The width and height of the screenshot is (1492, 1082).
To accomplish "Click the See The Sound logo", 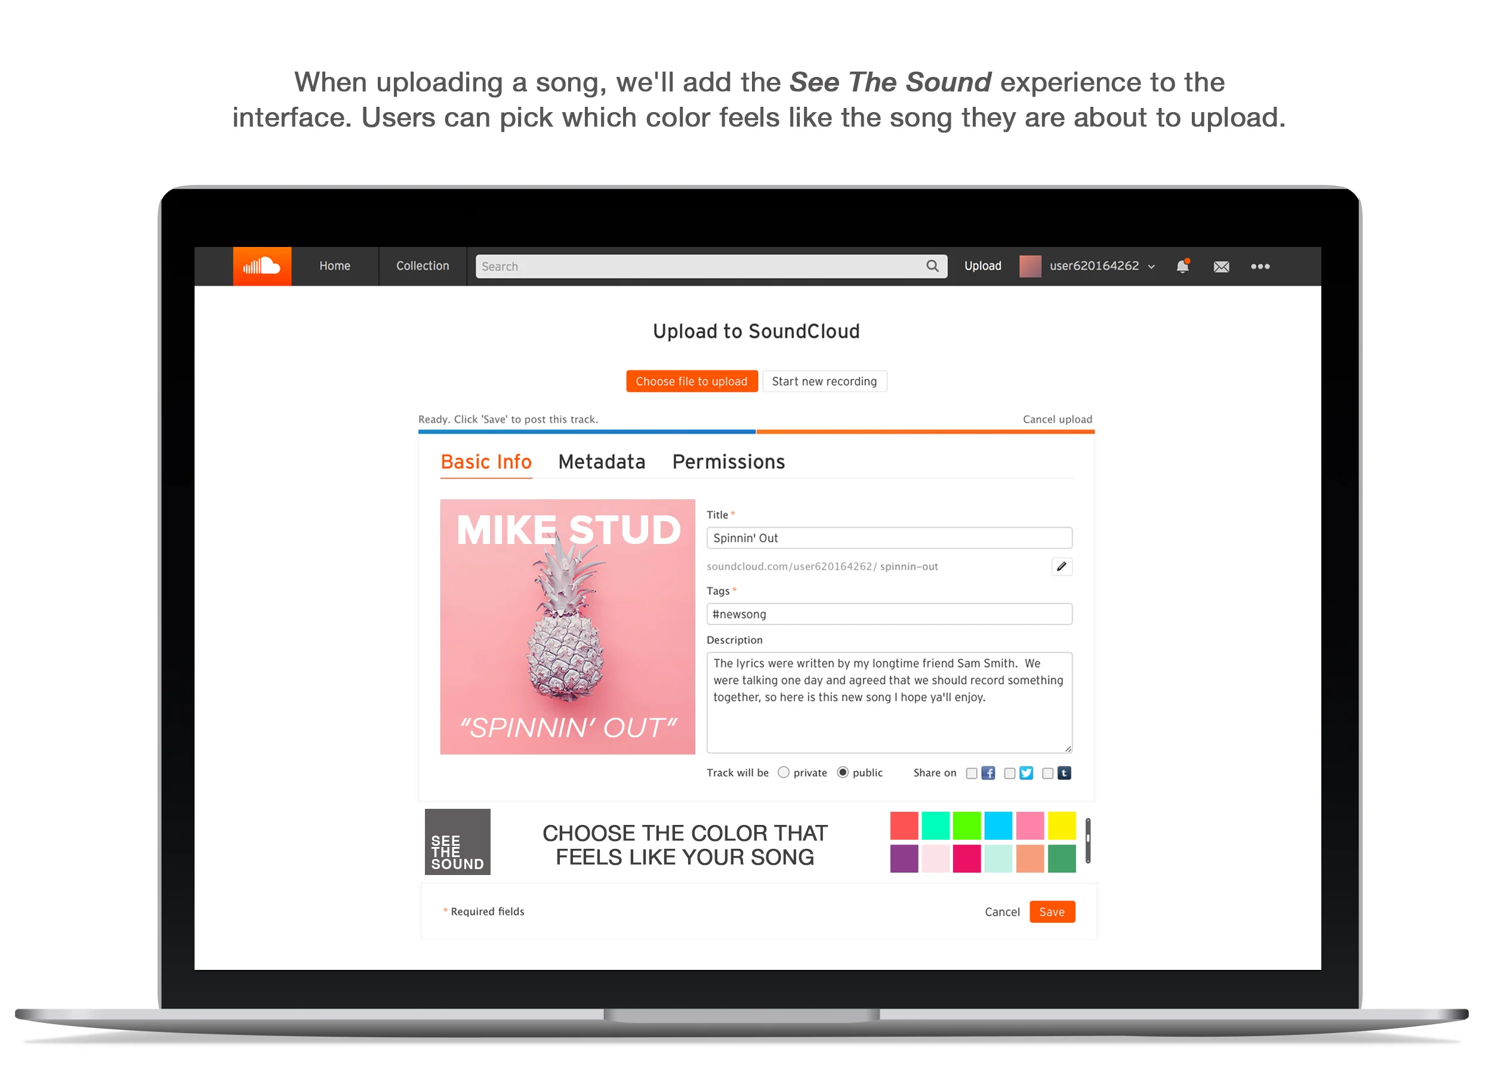I will (x=457, y=842).
